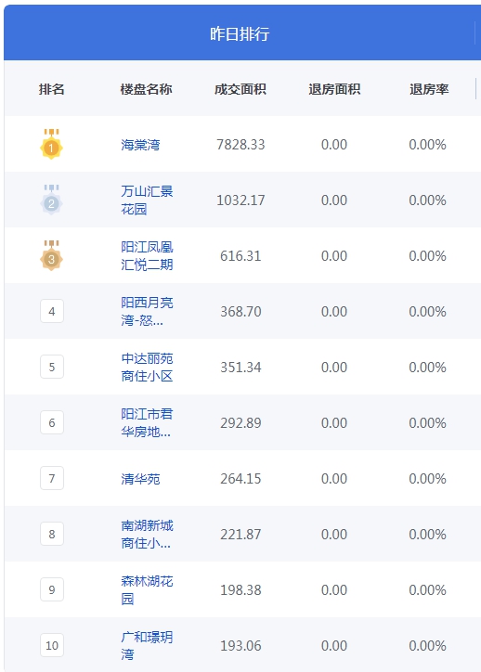Screen dimensions: 481x672
Task: Click the bronze rank 3 medal icon
Action: pos(51,255)
